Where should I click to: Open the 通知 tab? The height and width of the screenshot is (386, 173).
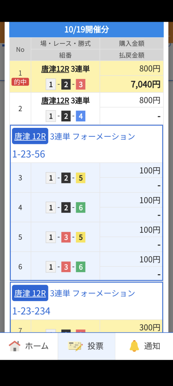click(x=144, y=346)
